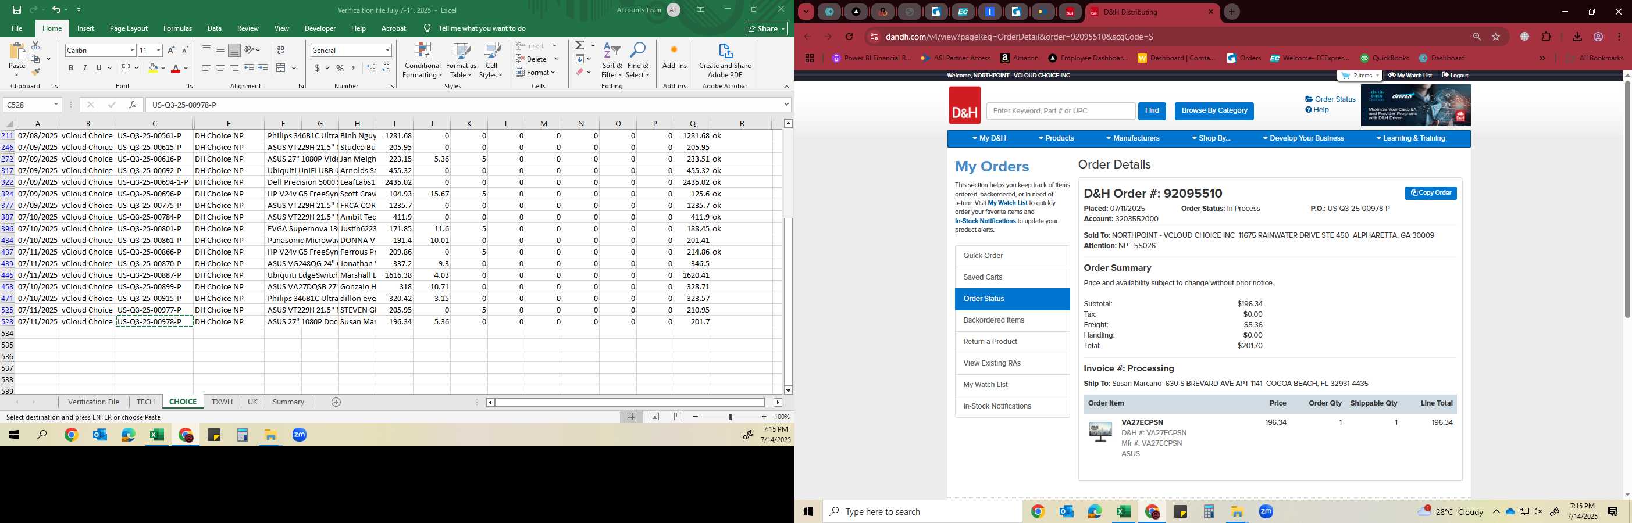
Task: Select Center horizontal alignment
Action: (220, 68)
